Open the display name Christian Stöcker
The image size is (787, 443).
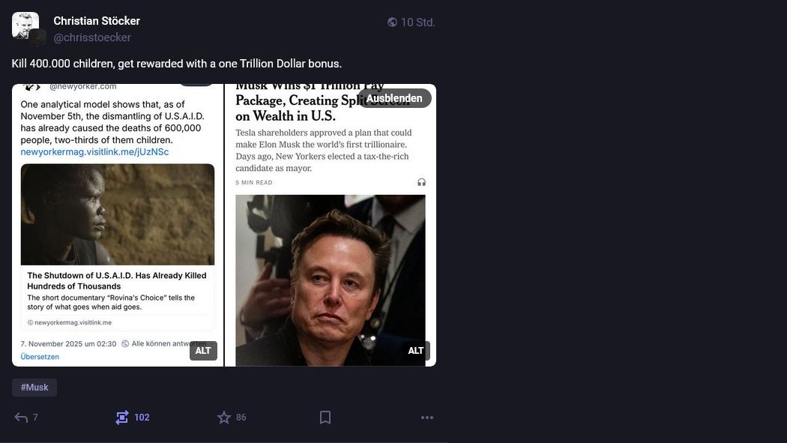[x=97, y=21]
